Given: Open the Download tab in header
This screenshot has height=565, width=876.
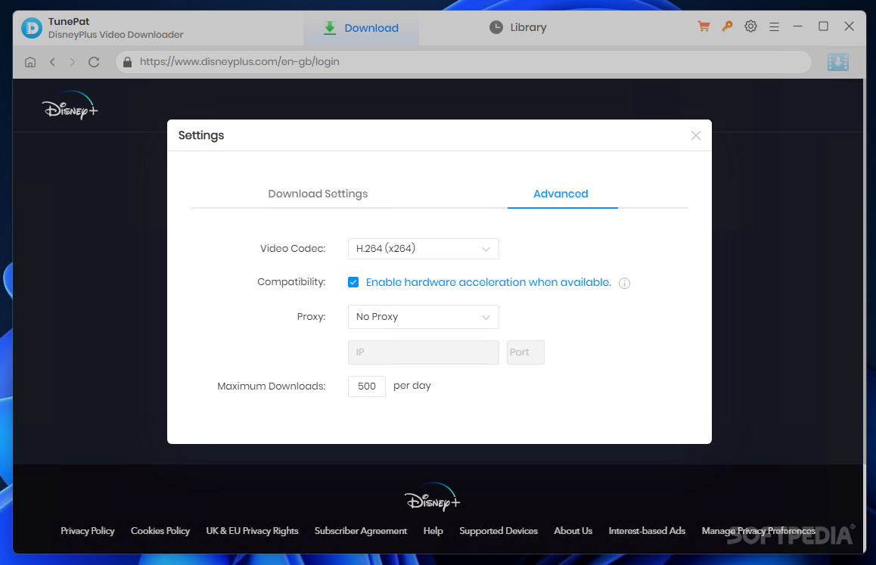Looking at the screenshot, I should click(361, 28).
